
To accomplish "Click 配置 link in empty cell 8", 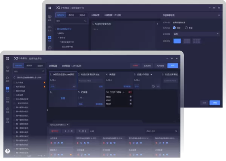I will pyautogui.click(x=63, y=98).
